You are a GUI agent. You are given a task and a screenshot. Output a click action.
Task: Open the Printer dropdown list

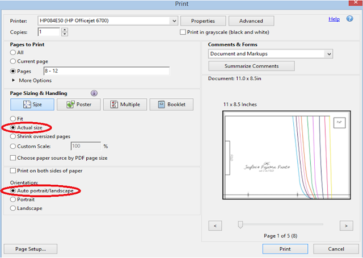point(174,21)
